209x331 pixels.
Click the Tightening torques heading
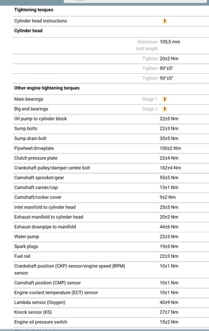34,10
